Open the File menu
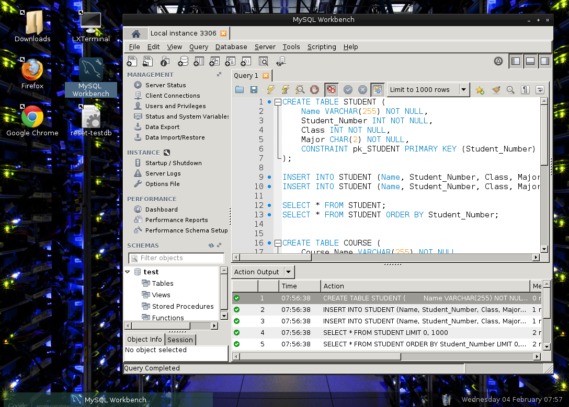Image resolution: width=569 pixels, height=407 pixels. click(x=134, y=46)
